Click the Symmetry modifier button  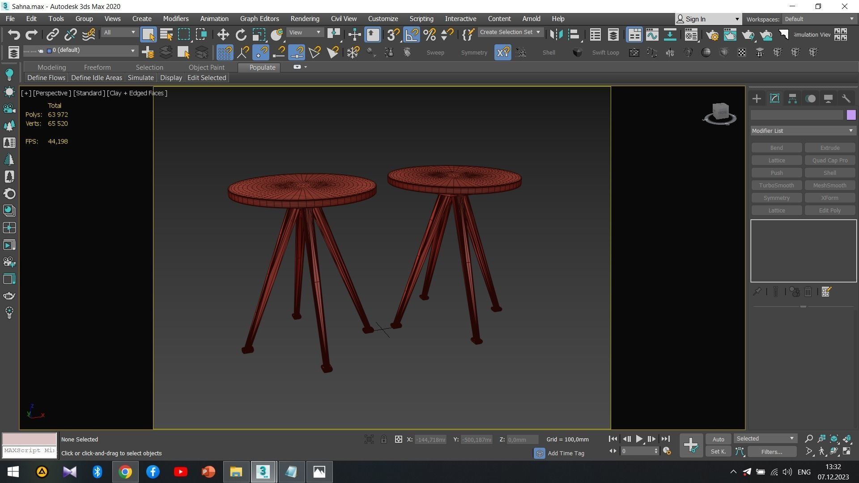point(776,198)
